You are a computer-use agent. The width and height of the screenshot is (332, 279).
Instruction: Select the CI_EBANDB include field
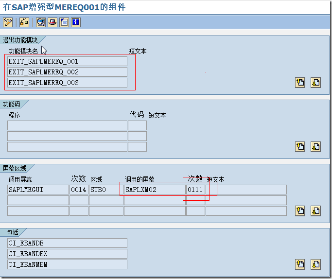point(68,243)
